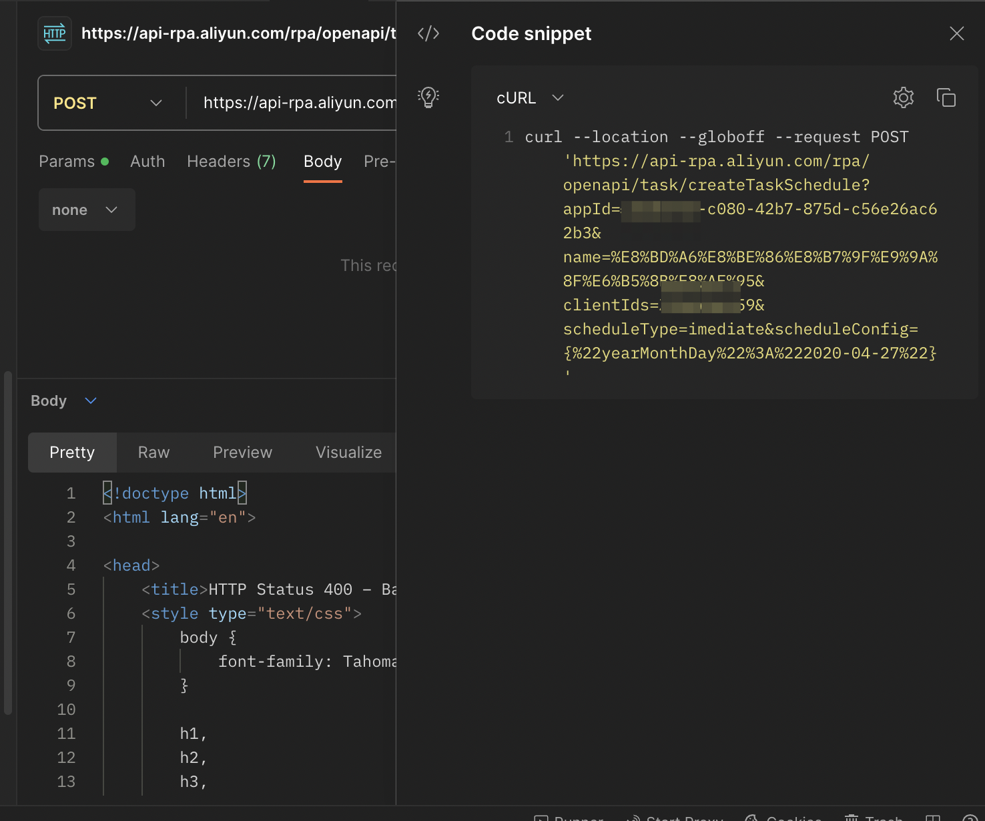Select the Visualize response view
The image size is (985, 821).
[x=348, y=453]
